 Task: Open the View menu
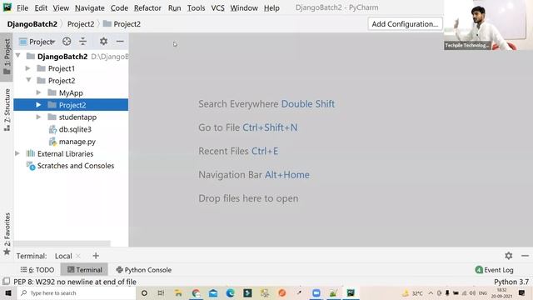pyautogui.click(x=61, y=7)
